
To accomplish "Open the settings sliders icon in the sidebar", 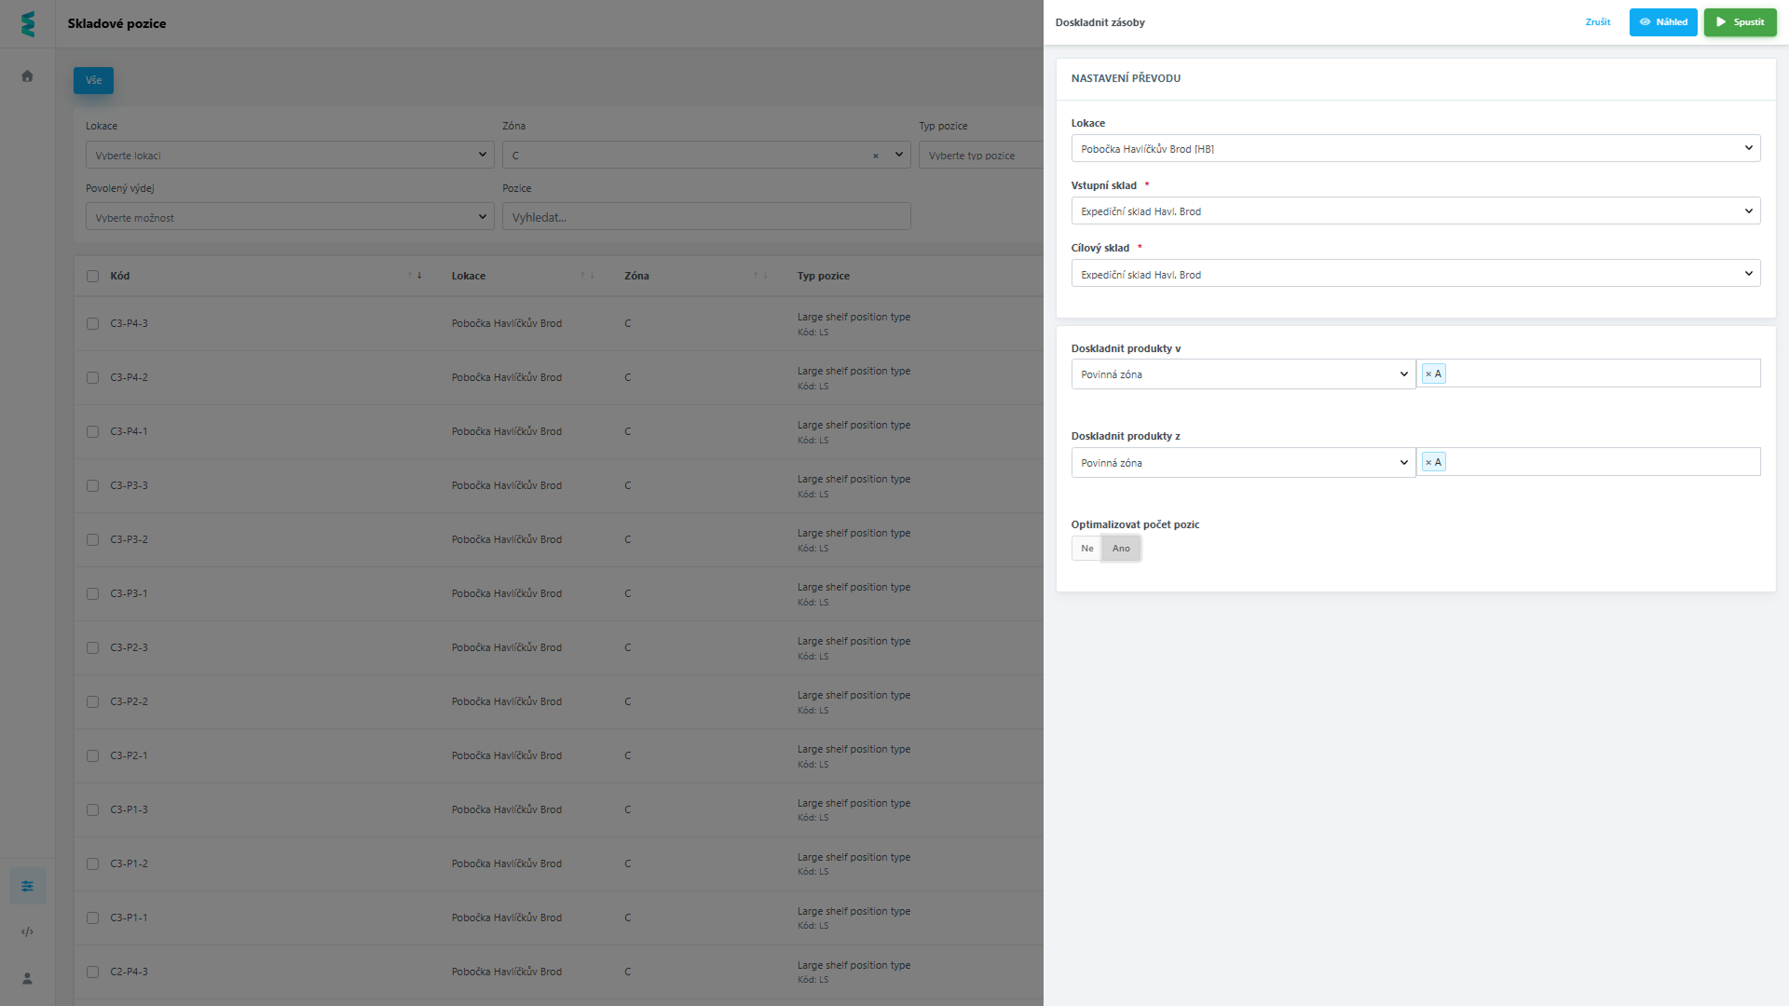I will click(x=27, y=886).
